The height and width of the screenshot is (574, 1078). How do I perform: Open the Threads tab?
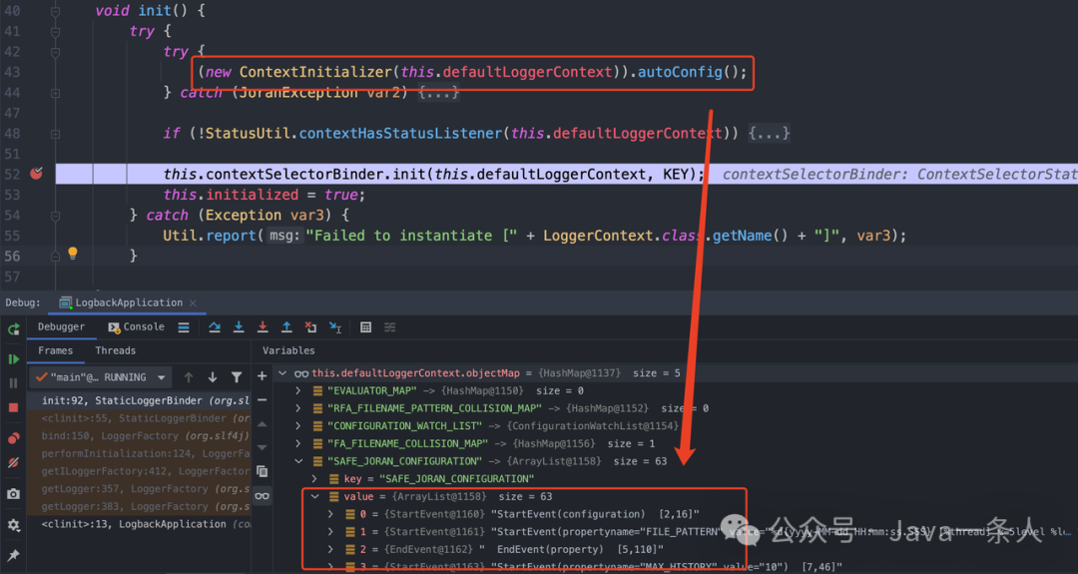116,350
